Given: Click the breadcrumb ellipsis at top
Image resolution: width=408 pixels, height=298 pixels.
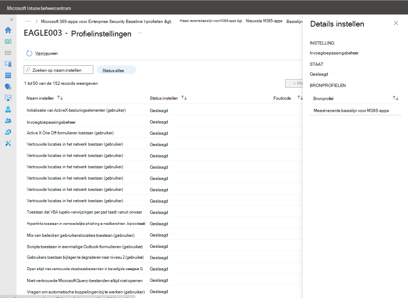Looking at the screenshot, I should [28, 21].
